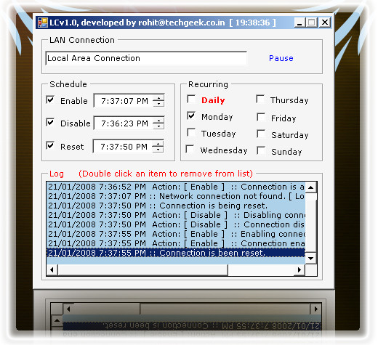Select log entry Enabling connection
Screen dimensions: 378x345
(x=176, y=234)
